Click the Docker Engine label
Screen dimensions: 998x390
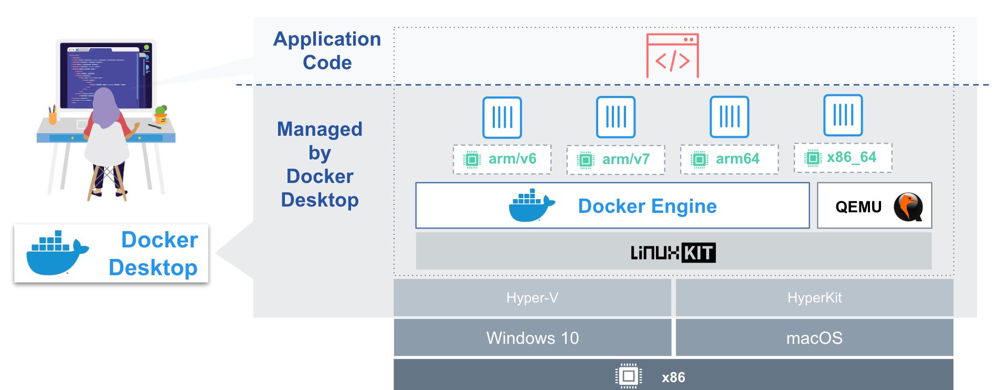pos(647,206)
